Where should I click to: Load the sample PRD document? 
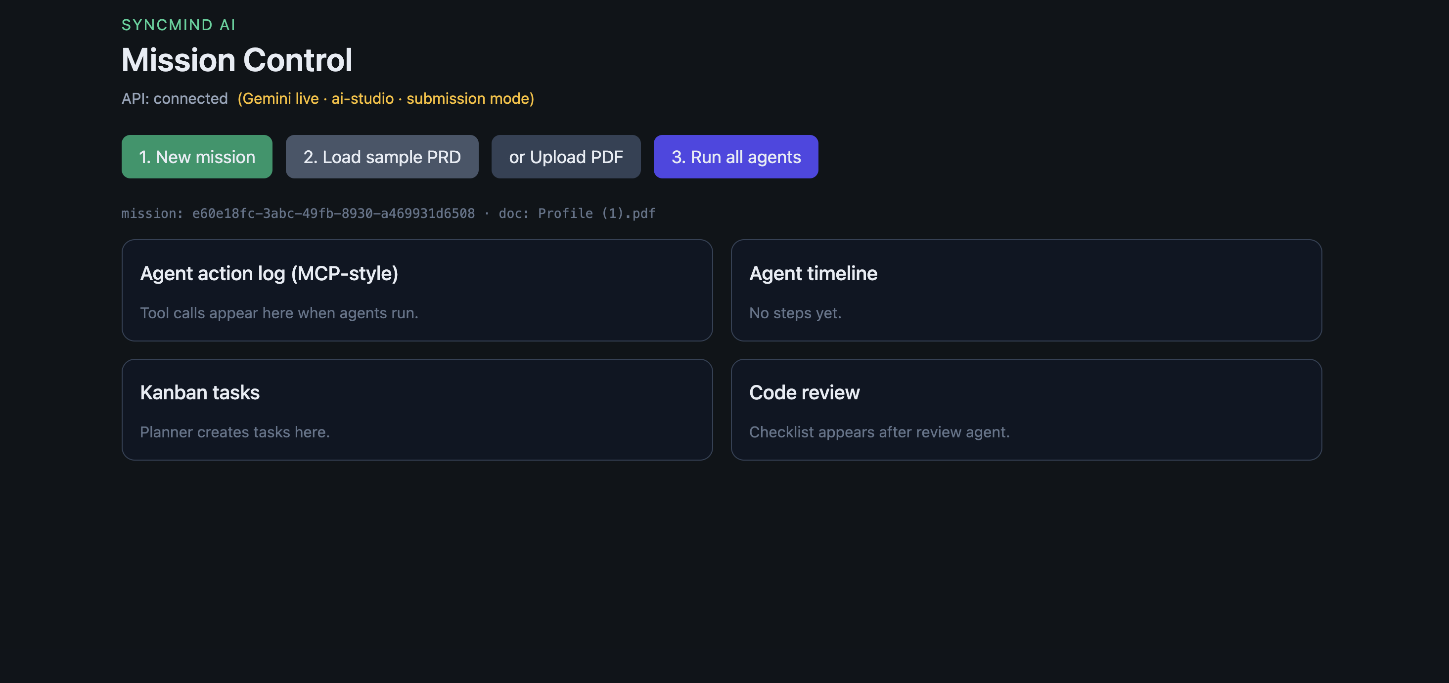pos(382,157)
